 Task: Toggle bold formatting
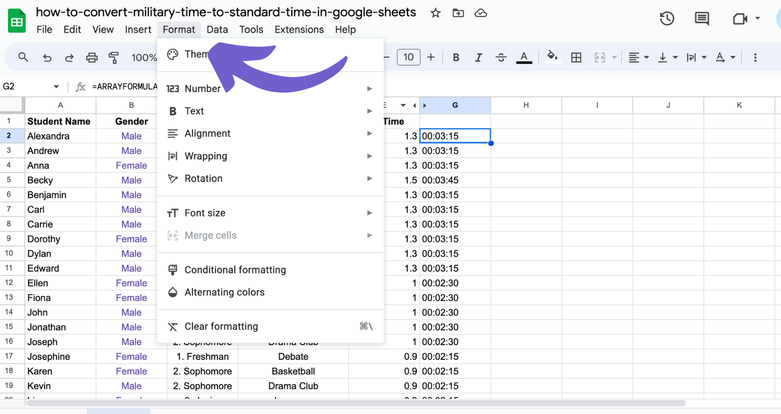456,57
